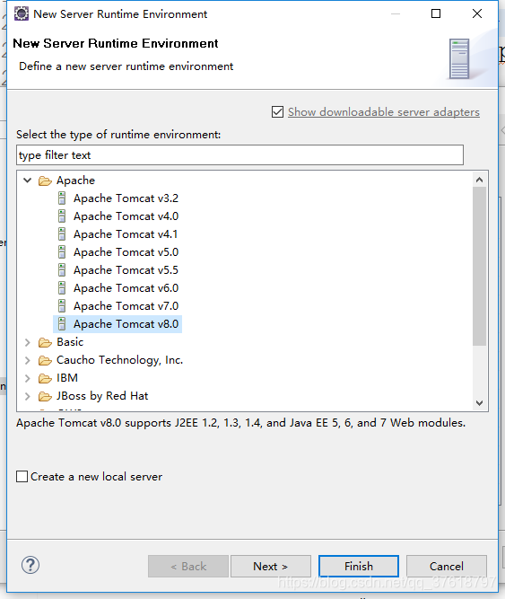Enable Create a new local server checkbox
The image size is (505, 599).
point(22,476)
